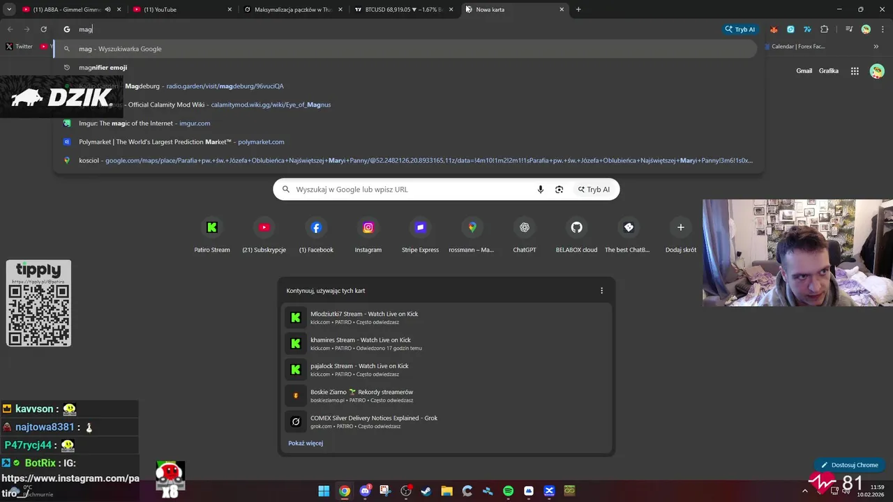
Task: Open Chrome profile avatar in toolbar
Action: point(866,29)
